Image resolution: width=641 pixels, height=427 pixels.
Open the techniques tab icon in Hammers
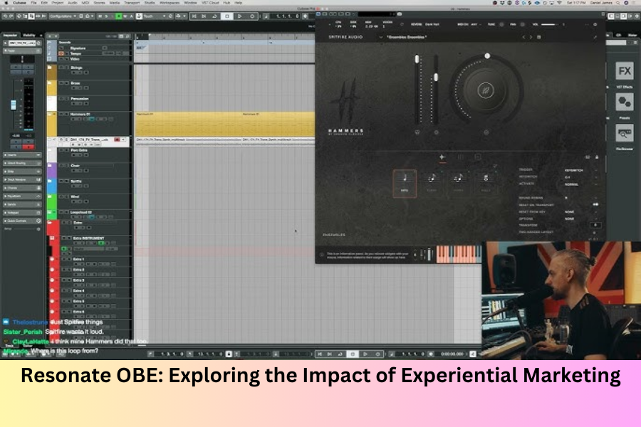442,157
